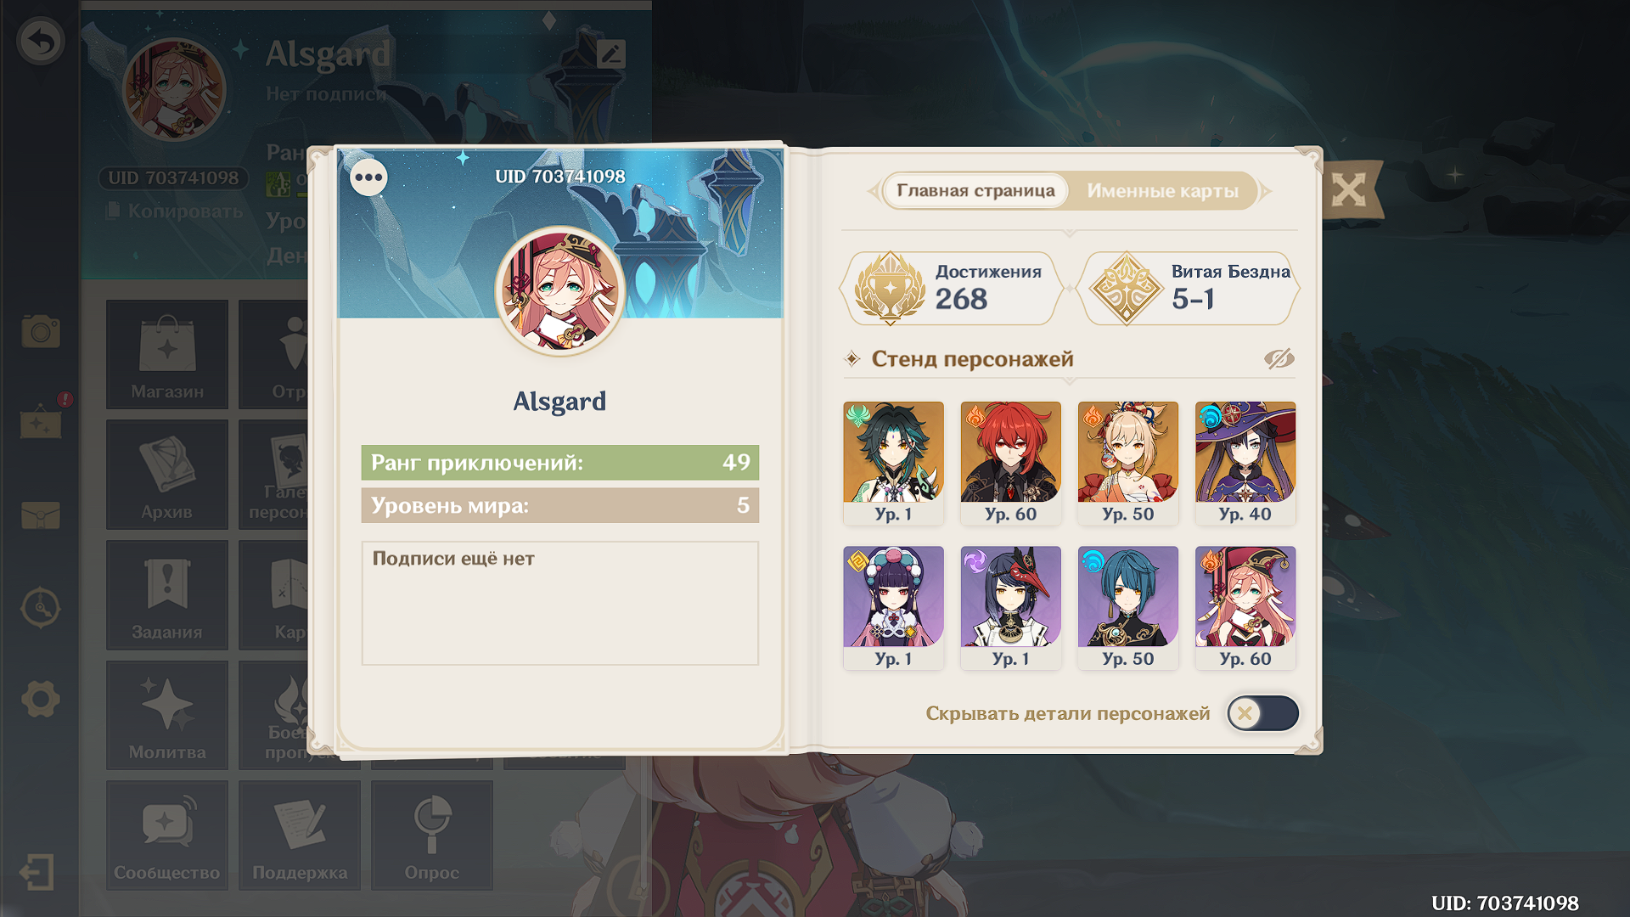Toggle the hide character details switch

coord(1262,713)
